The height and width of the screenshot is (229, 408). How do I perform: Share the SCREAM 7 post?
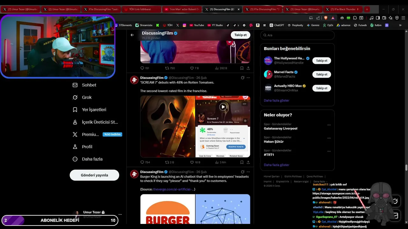(248, 162)
